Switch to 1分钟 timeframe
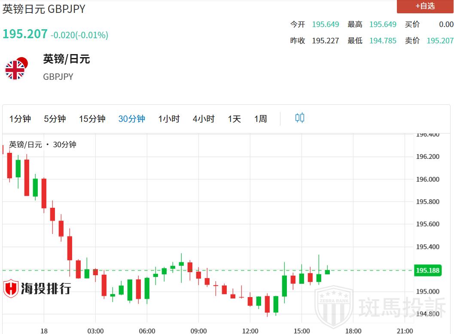The height and width of the screenshot is (334, 454). (20, 119)
